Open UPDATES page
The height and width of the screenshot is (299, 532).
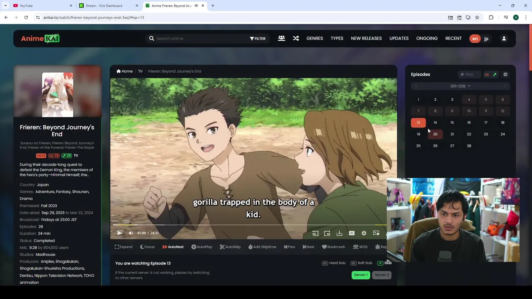(399, 38)
